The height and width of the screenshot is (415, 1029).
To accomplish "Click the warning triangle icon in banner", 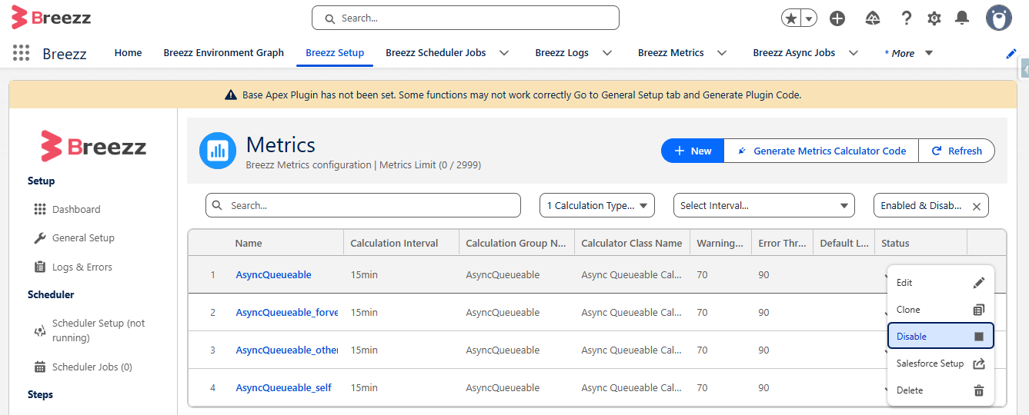I will 231,95.
